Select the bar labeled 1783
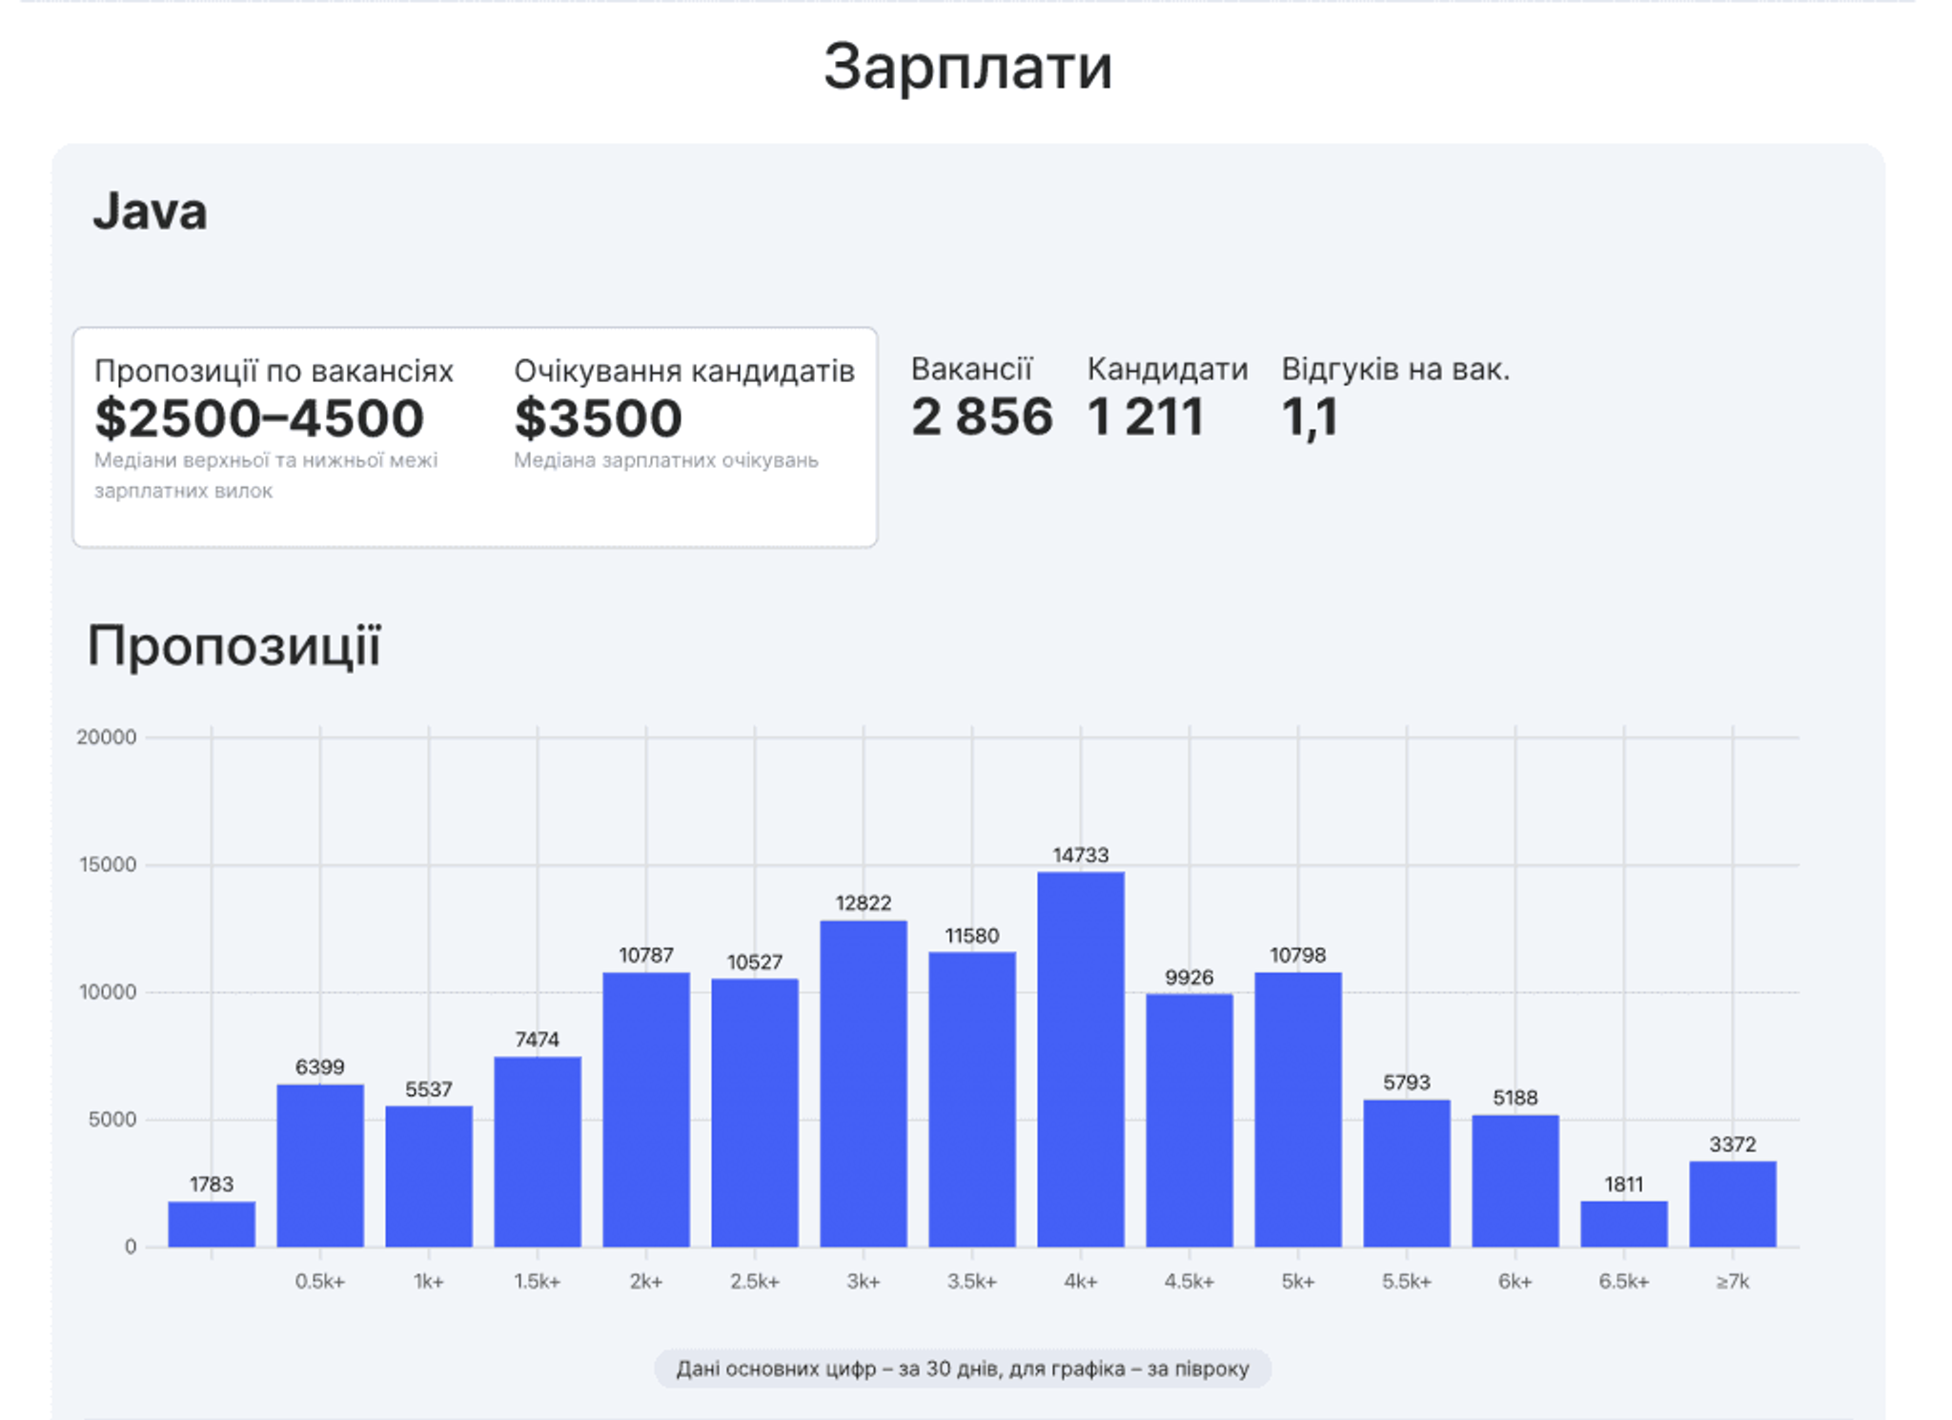 (x=212, y=1224)
